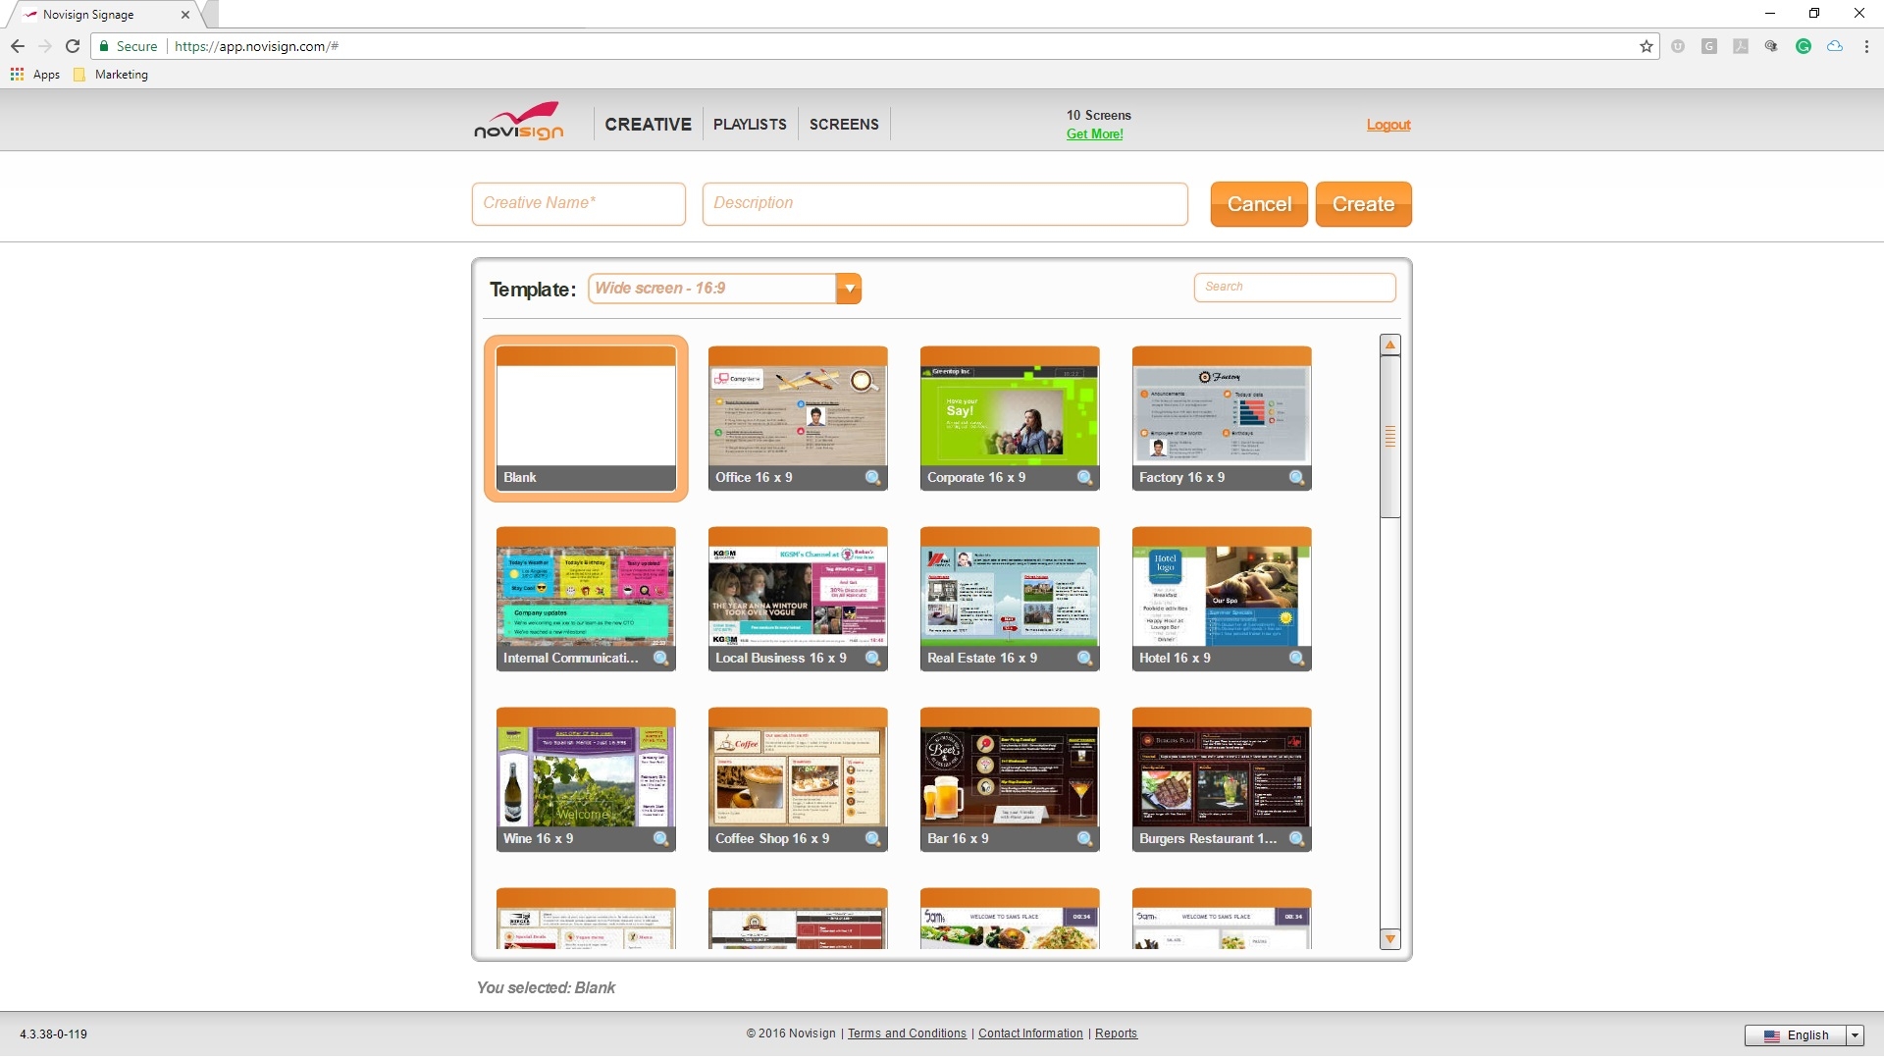Select the Blank template thumbnail
The height and width of the screenshot is (1060, 1884).
pos(586,417)
